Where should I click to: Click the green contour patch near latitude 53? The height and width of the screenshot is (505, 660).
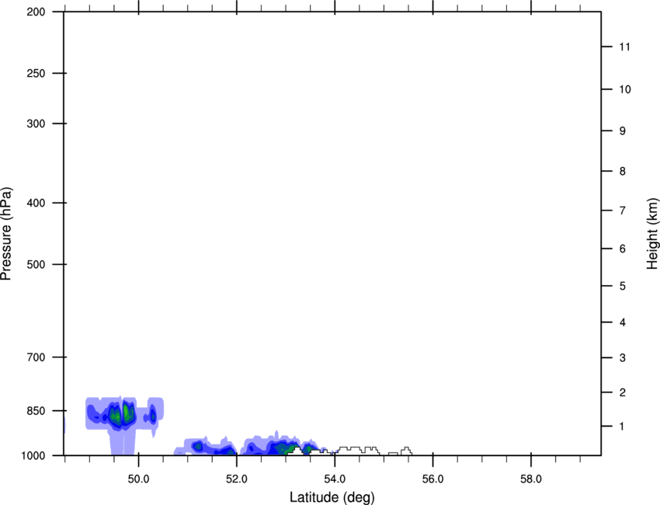[290, 448]
